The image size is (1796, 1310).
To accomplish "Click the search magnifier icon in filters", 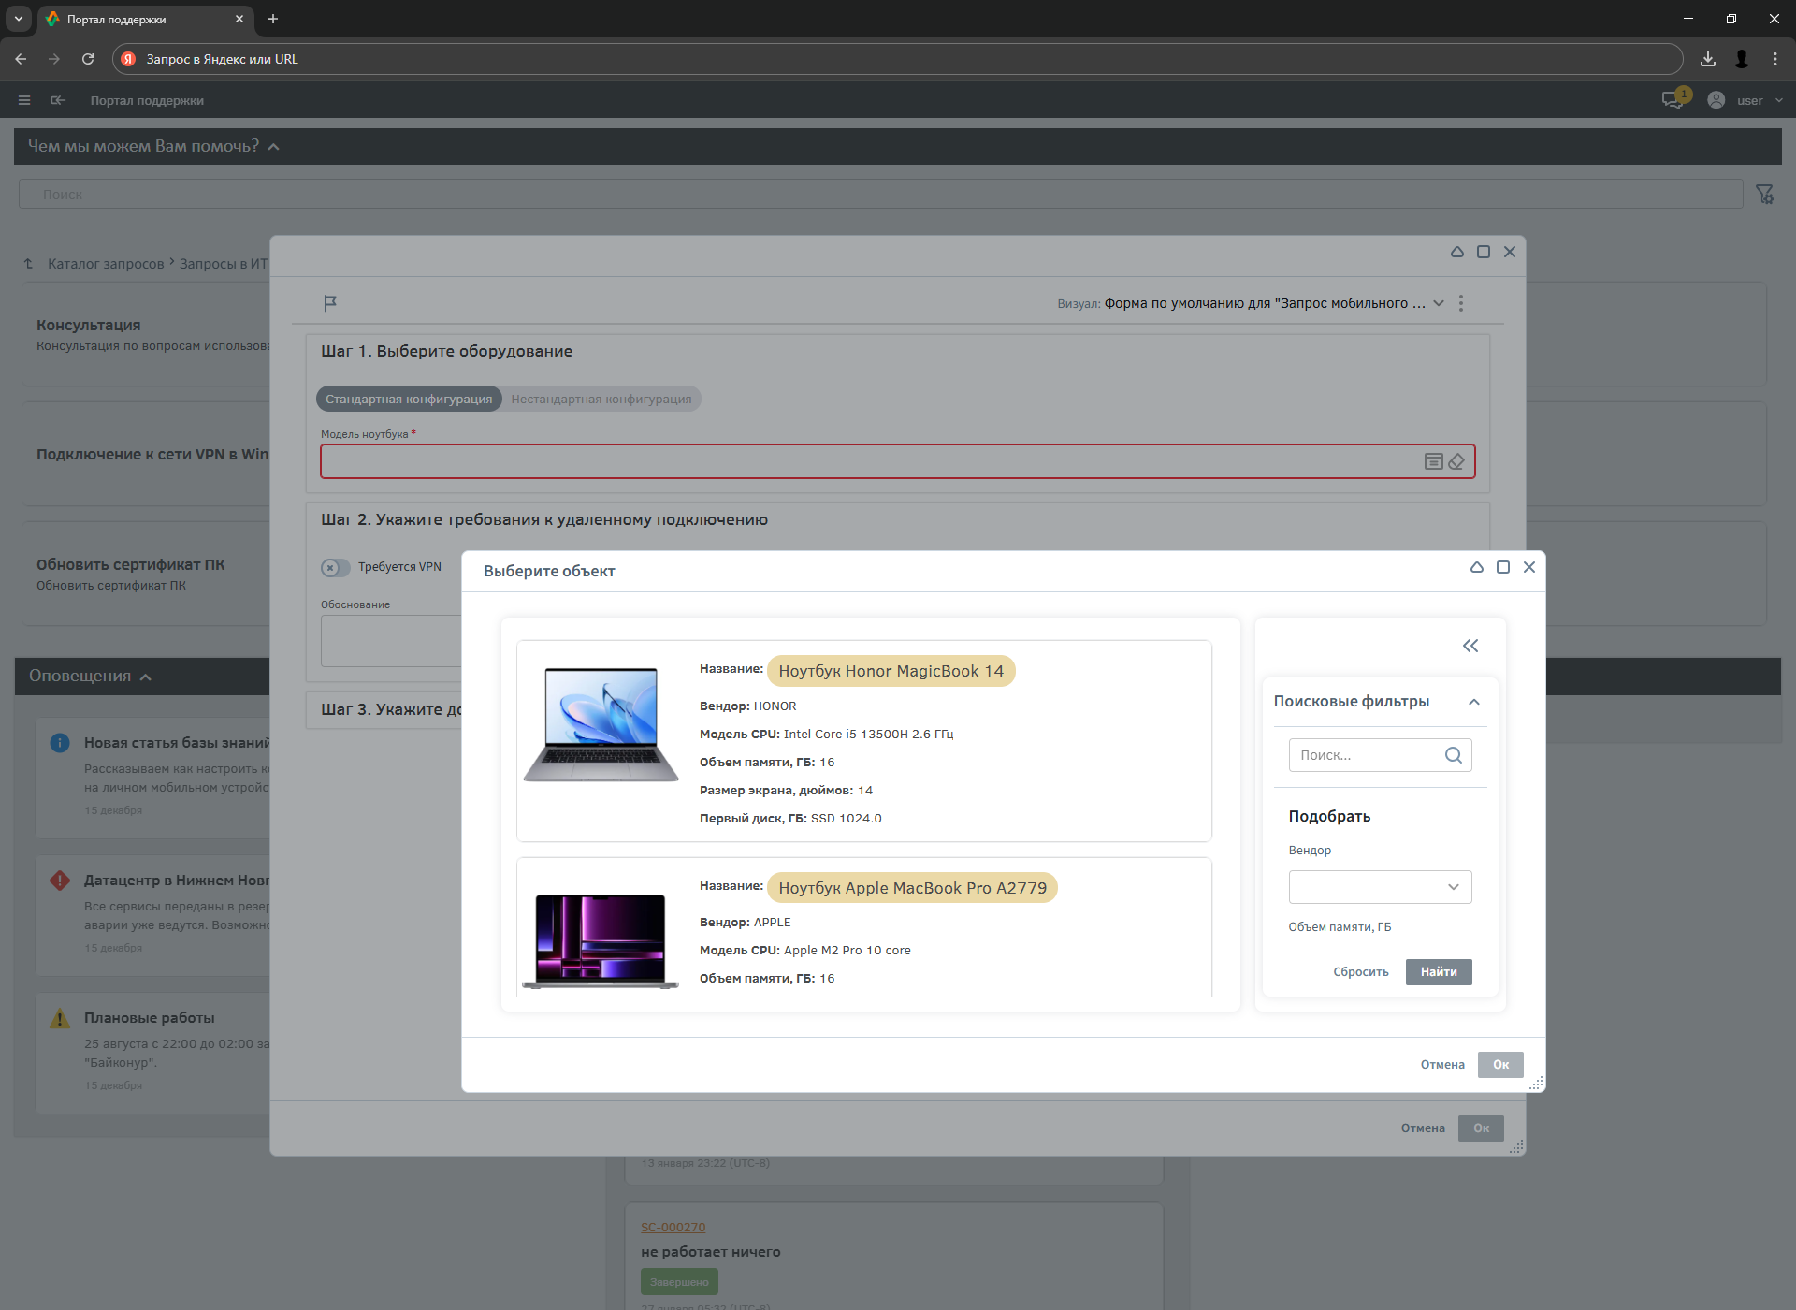I will 1453,755.
